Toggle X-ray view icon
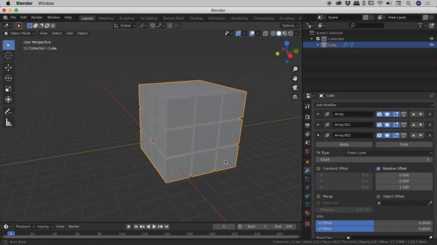The height and width of the screenshot is (245, 437). pyautogui.click(x=265, y=33)
